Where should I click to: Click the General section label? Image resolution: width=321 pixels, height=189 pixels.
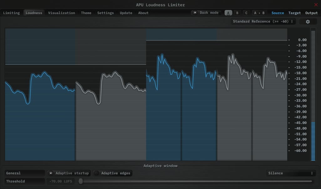(25, 173)
